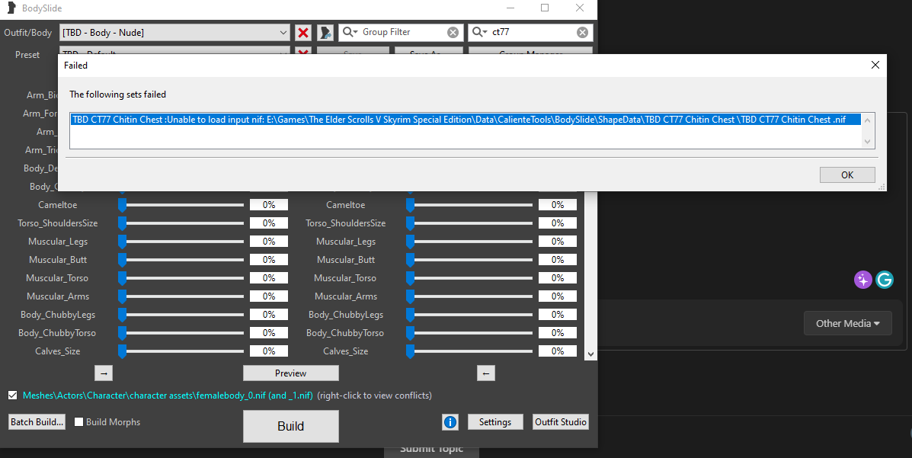This screenshot has width=912, height=458.
Task: Click the Batch Build button
Action: (37, 422)
